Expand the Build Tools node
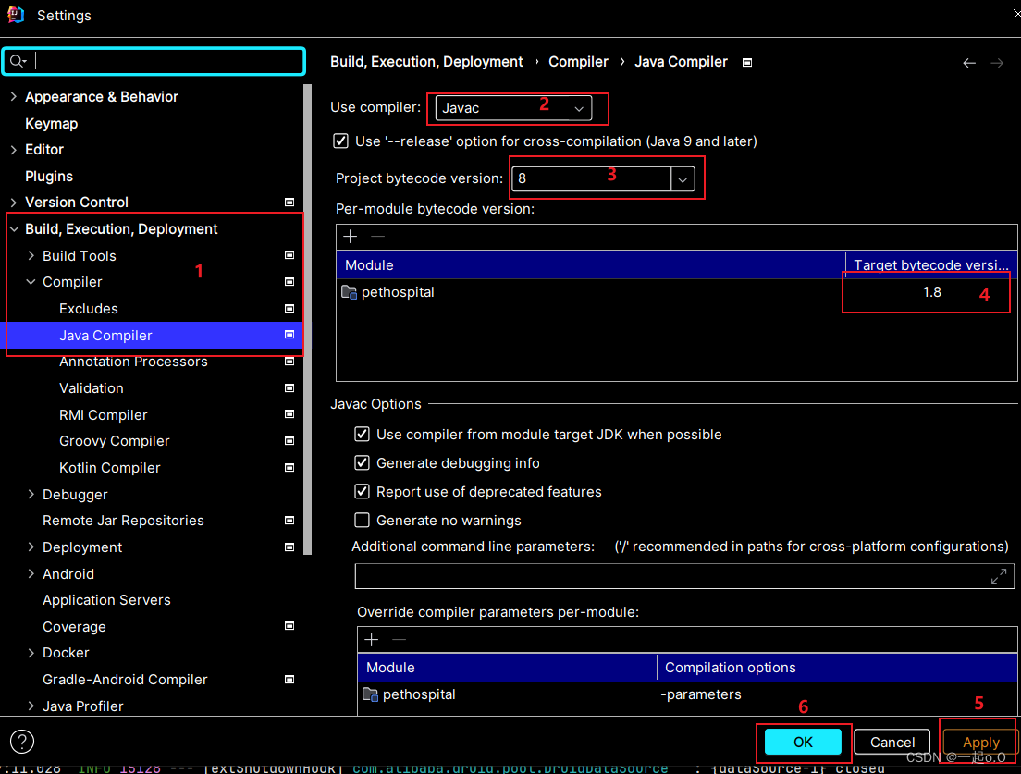The width and height of the screenshot is (1021, 774). (31, 256)
